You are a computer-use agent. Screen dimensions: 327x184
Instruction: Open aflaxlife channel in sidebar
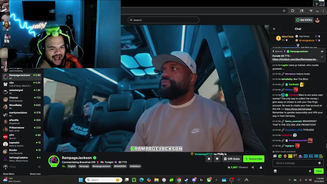click(x=22, y=121)
